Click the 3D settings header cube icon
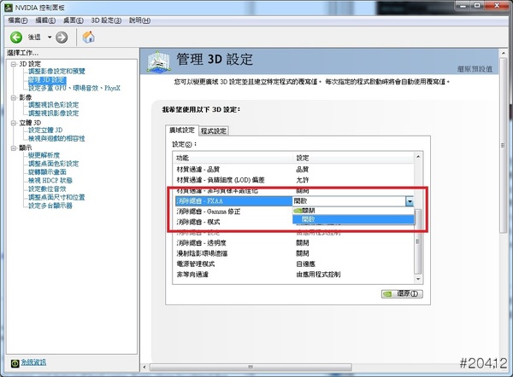Viewport: 513px width, 377px height. click(159, 61)
